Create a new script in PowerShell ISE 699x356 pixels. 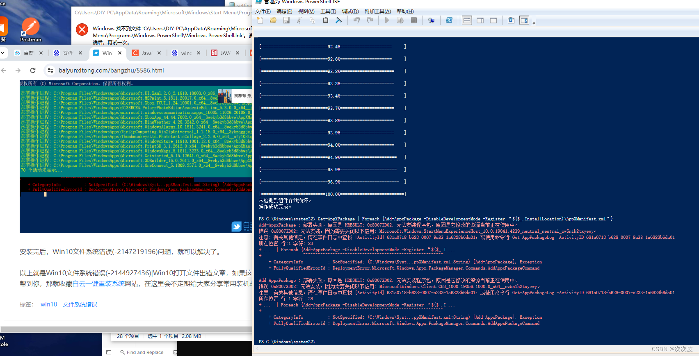(x=260, y=20)
